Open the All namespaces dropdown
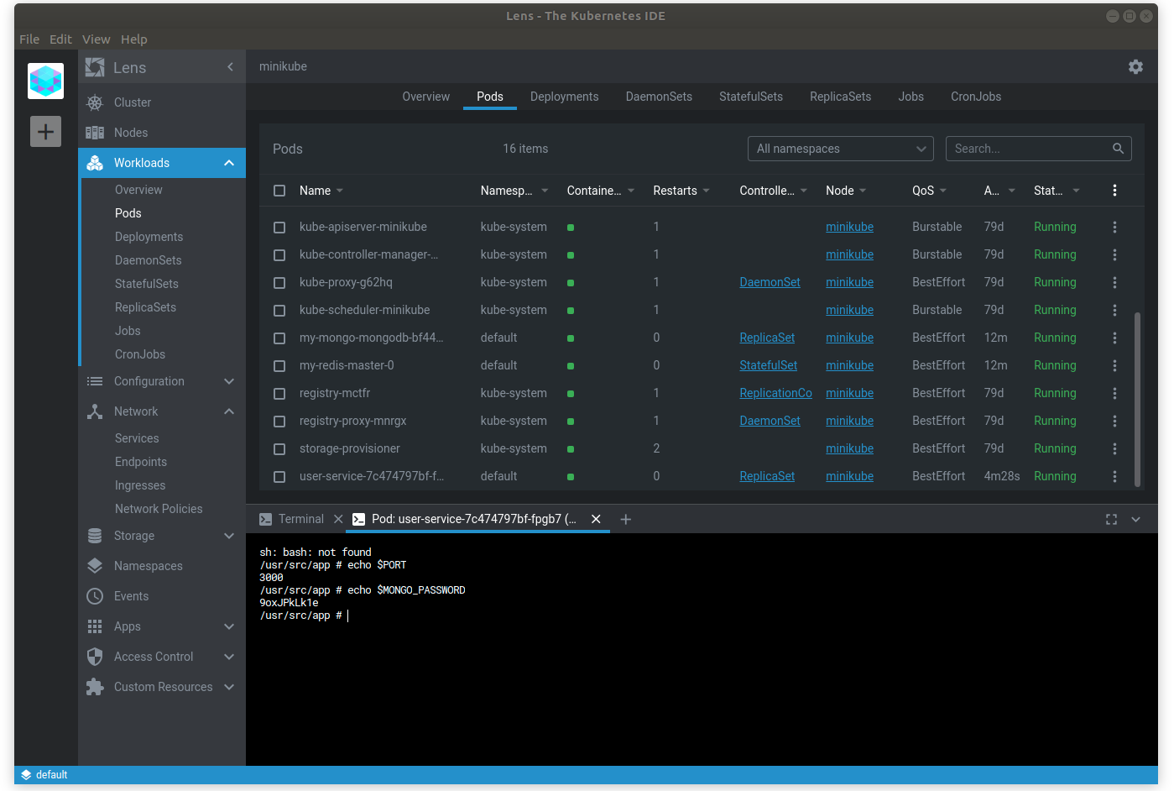The height and width of the screenshot is (791, 1174). click(840, 149)
